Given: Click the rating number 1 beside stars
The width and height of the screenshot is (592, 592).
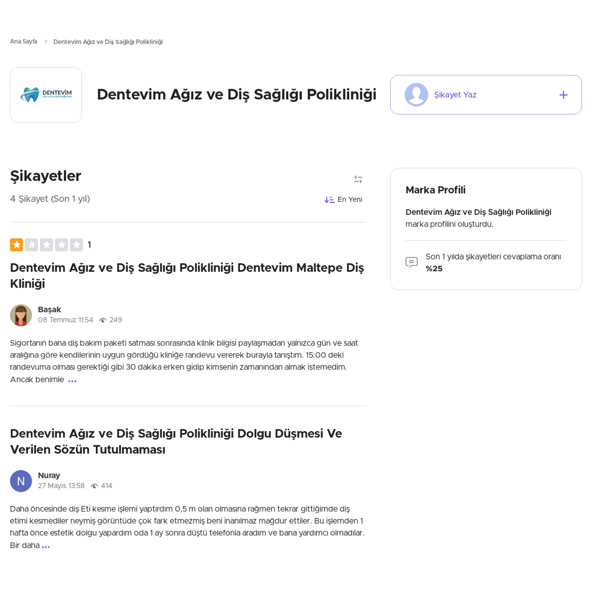Looking at the screenshot, I should coord(89,245).
